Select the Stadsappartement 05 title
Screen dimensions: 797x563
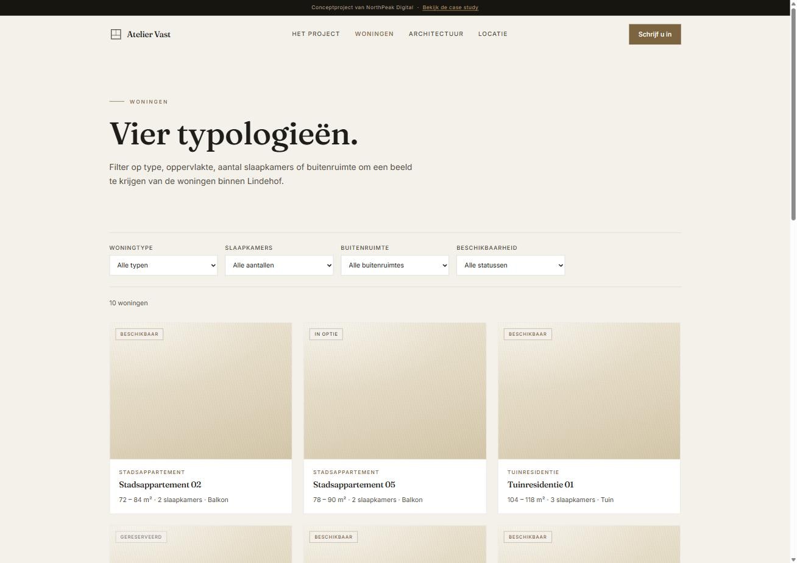pyautogui.click(x=354, y=485)
